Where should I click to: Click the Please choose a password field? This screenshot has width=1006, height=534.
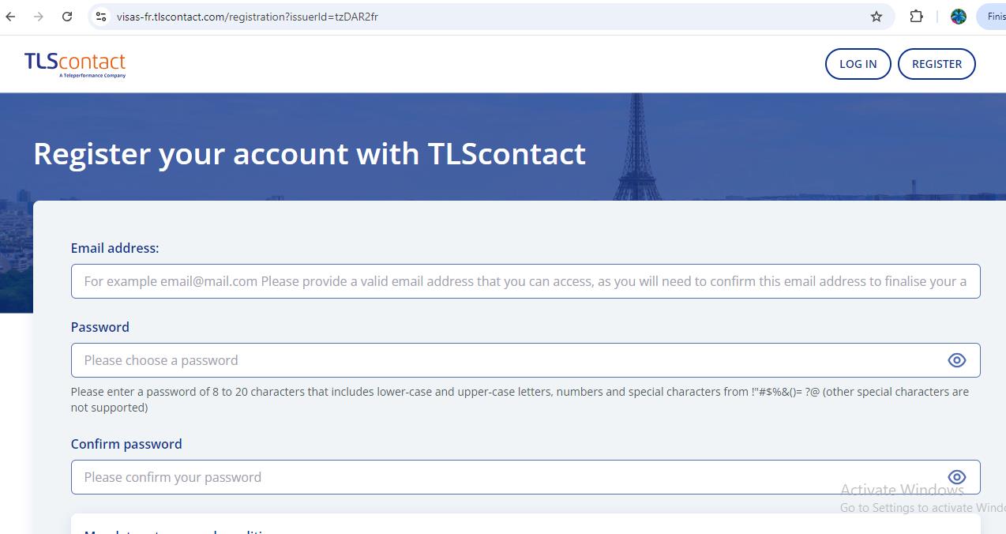click(x=474, y=359)
